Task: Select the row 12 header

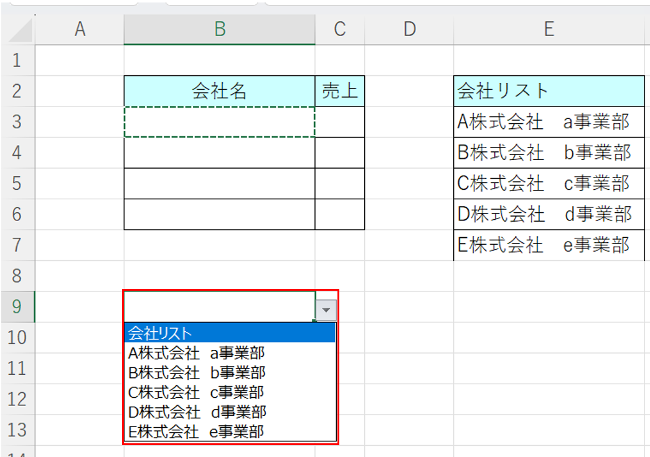Action: pyautogui.click(x=18, y=399)
